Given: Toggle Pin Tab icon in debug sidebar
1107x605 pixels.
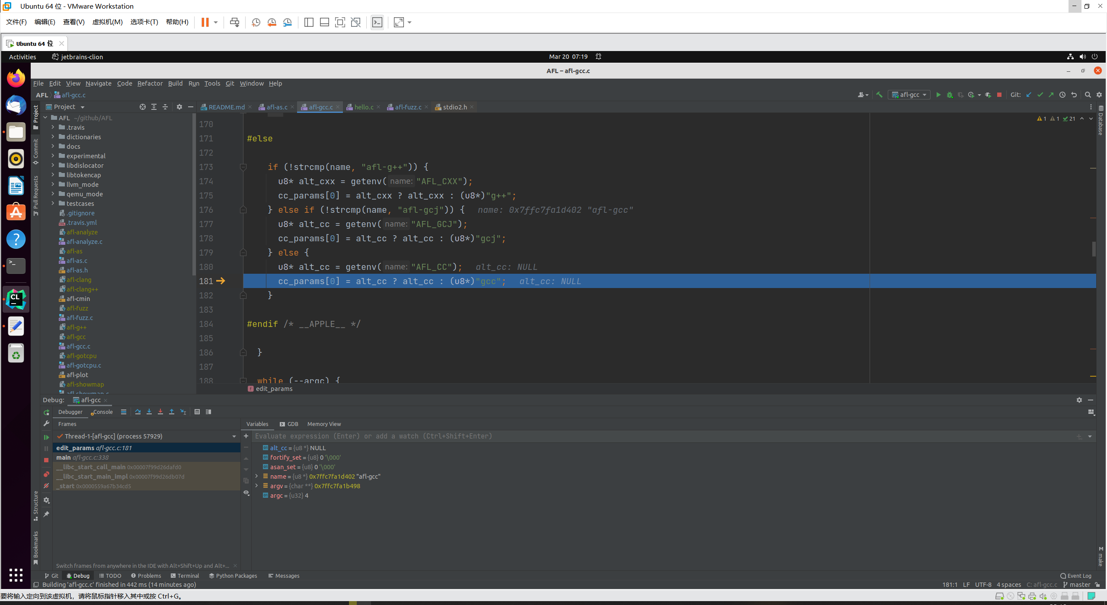Looking at the screenshot, I should 46,514.
